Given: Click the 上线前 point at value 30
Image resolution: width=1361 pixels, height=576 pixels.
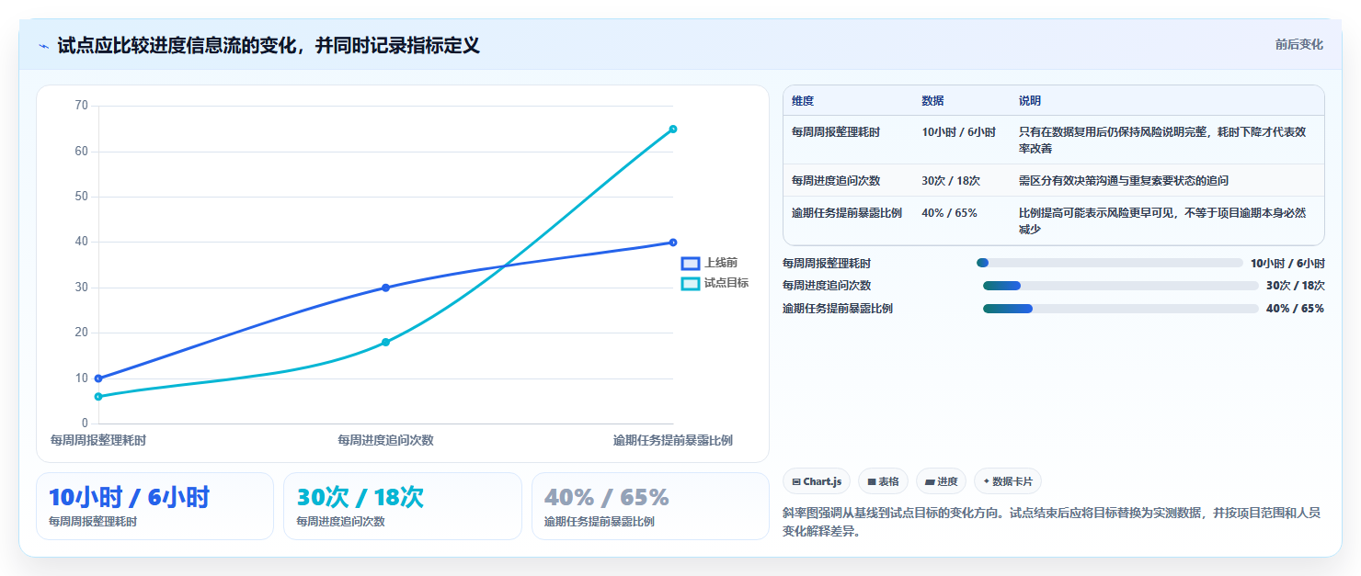Looking at the screenshot, I should pos(385,288).
